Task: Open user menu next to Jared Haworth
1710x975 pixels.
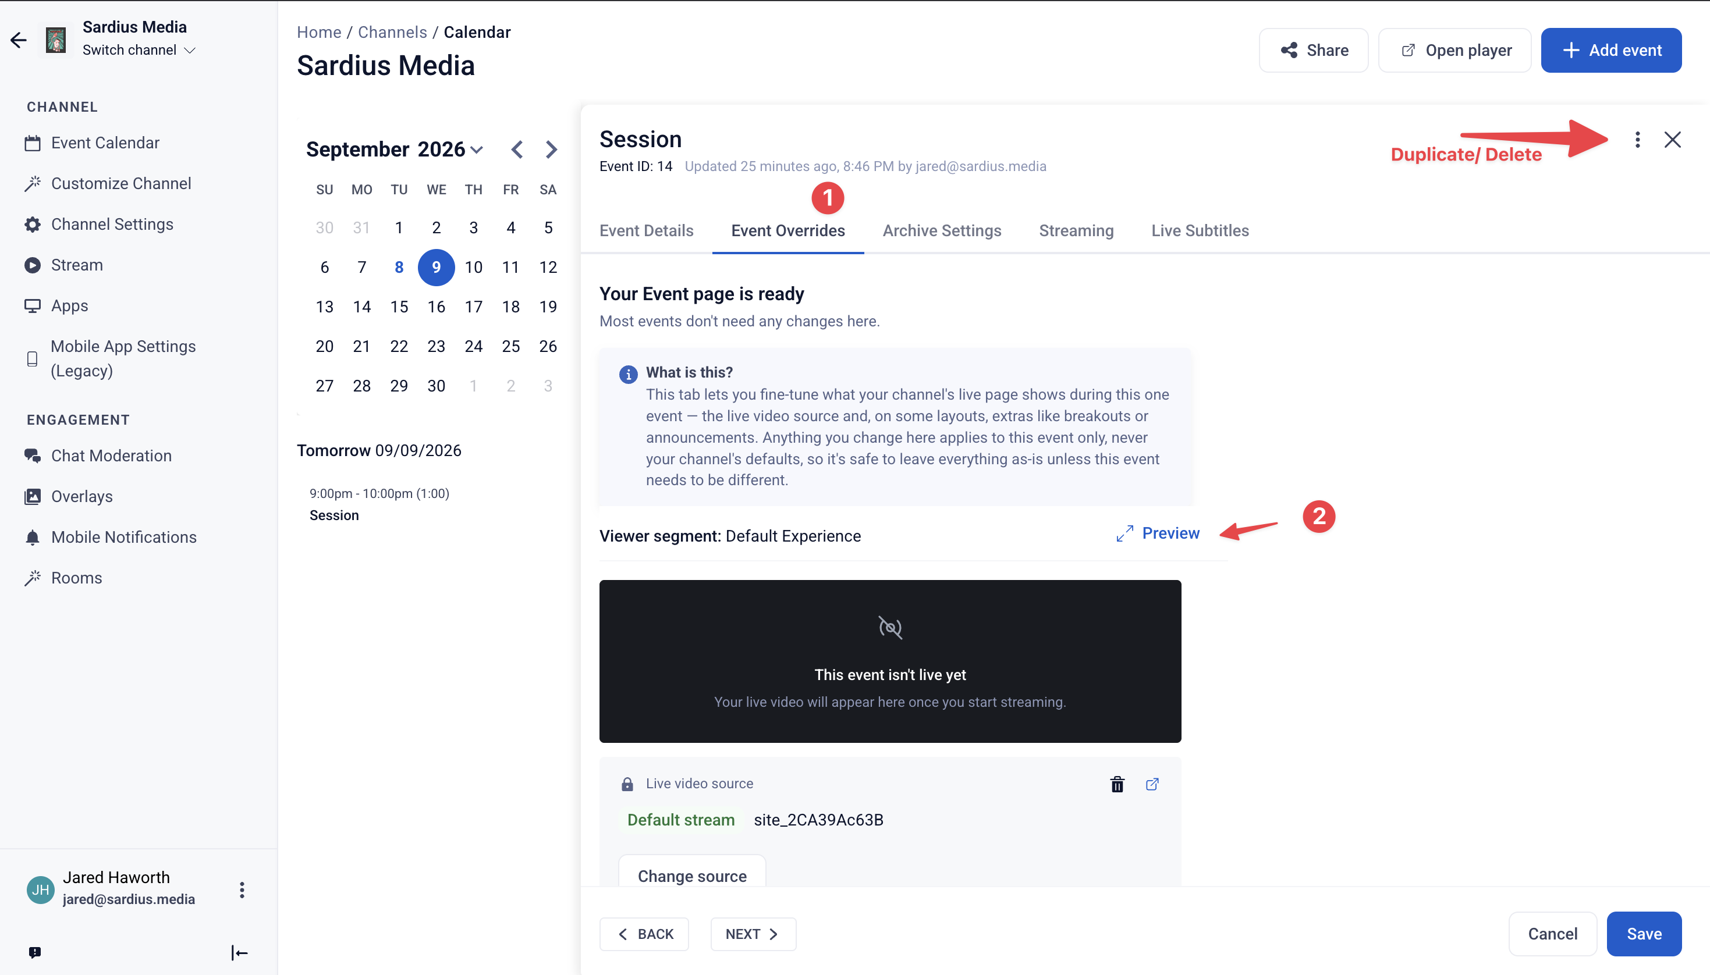Action: 242,889
